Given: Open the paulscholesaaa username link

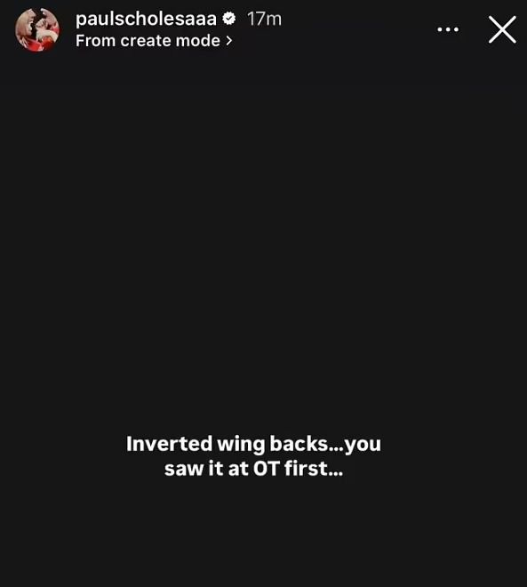Looking at the screenshot, I should point(146,19).
